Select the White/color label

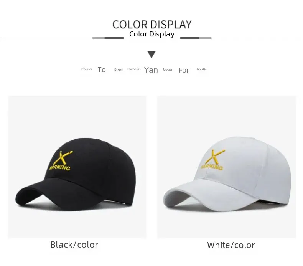coord(231,245)
